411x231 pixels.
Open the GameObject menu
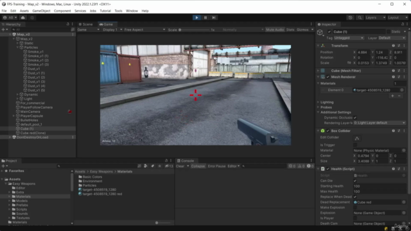click(41, 11)
